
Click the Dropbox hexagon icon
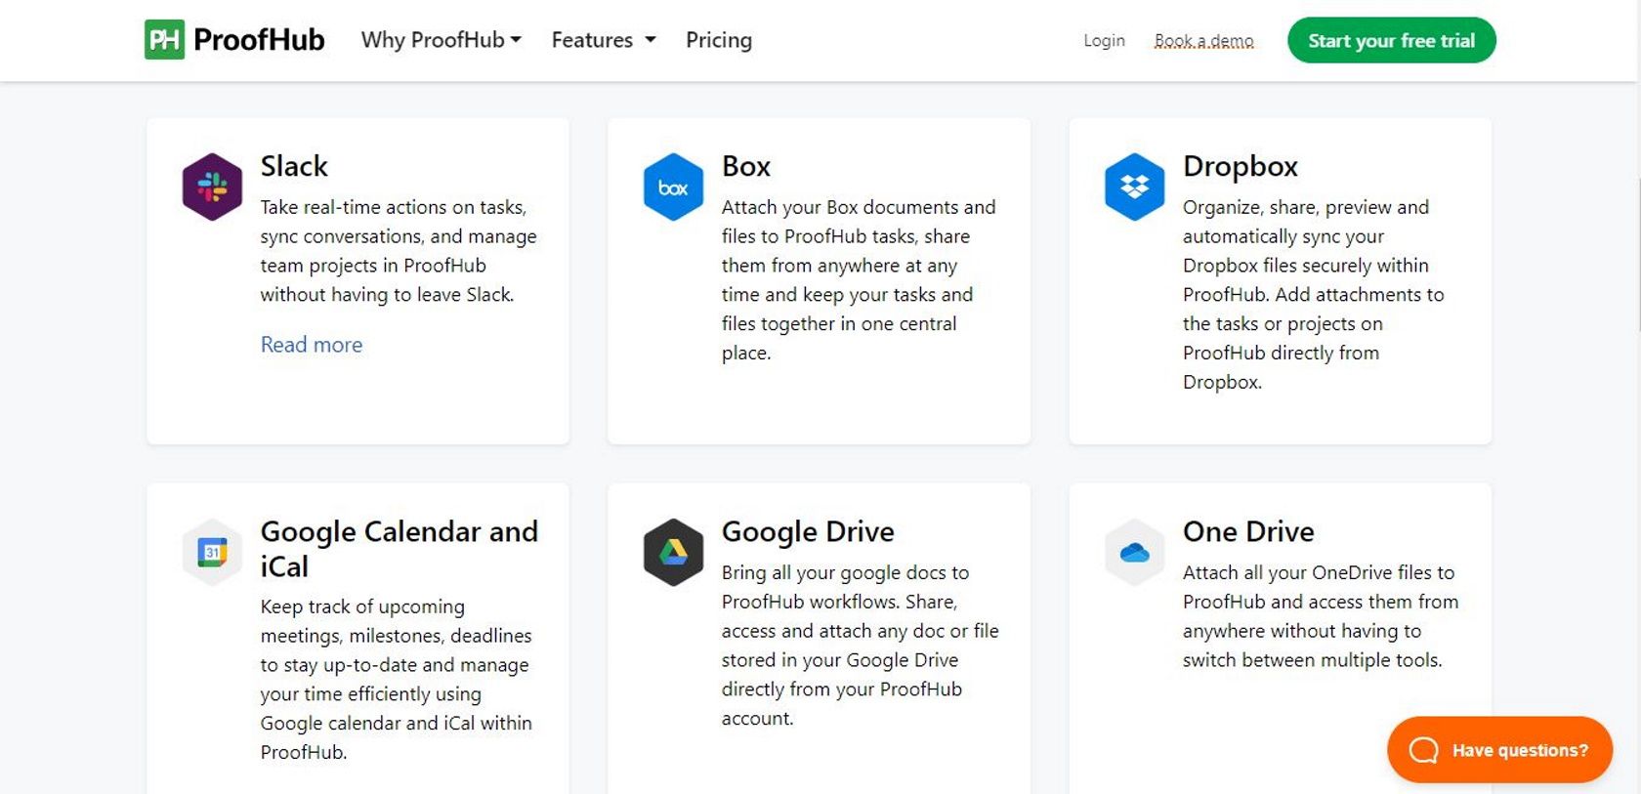[x=1134, y=187]
